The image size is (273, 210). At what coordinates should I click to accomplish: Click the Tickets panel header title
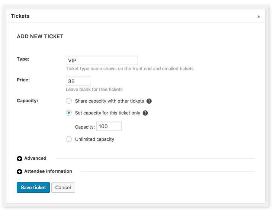pyautogui.click(x=20, y=16)
